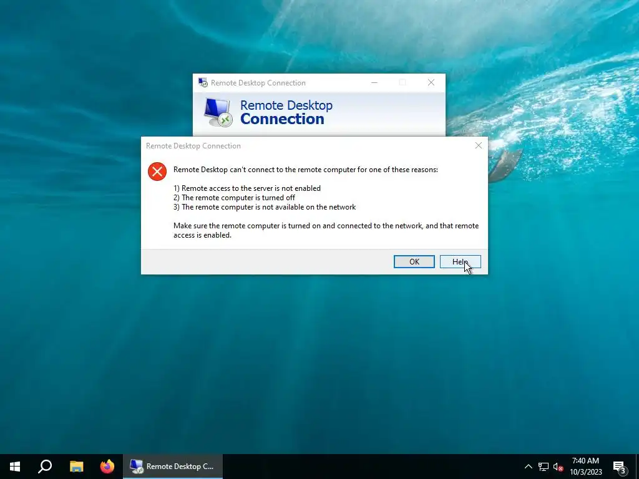This screenshot has width=639, height=479.
Task: Open File Explorer from taskbar
Action: click(76, 467)
